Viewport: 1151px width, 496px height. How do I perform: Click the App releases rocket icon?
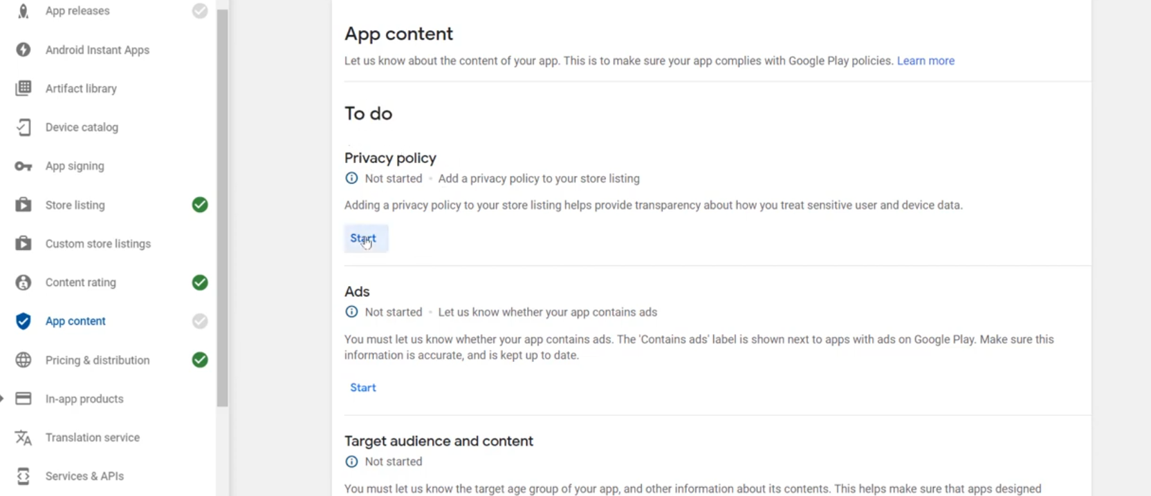24,11
